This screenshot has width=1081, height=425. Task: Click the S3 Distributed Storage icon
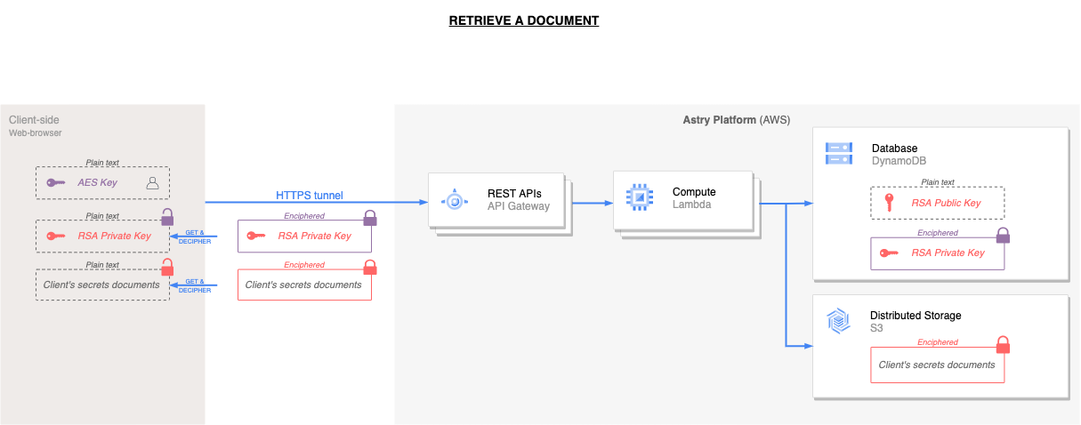pos(838,321)
